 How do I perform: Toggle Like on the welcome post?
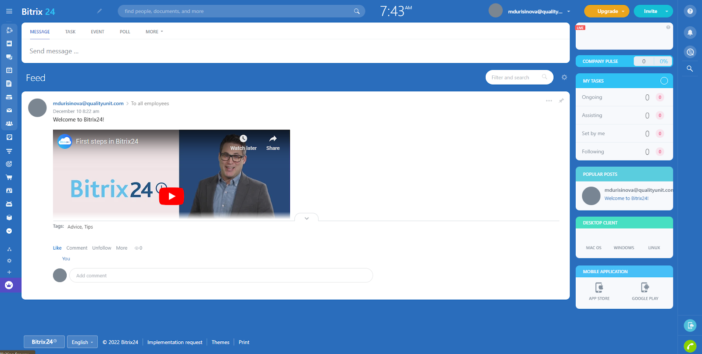pos(57,248)
